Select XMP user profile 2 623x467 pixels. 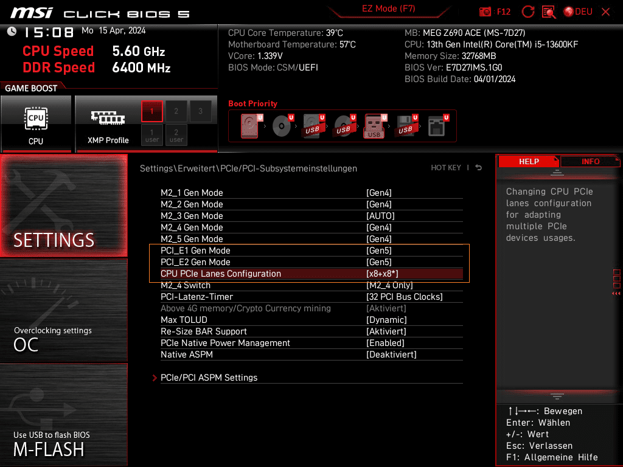(x=176, y=135)
